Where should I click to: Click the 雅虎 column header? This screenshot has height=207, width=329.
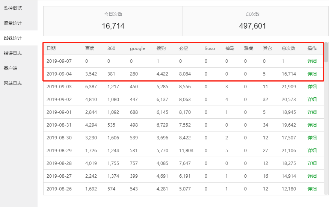[x=249, y=48]
